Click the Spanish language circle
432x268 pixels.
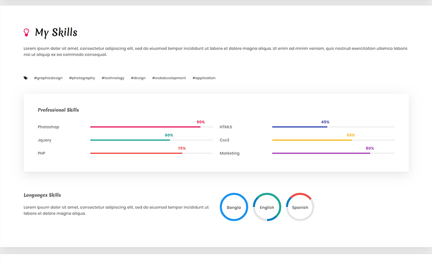pyautogui.click(x=300, y=207)
